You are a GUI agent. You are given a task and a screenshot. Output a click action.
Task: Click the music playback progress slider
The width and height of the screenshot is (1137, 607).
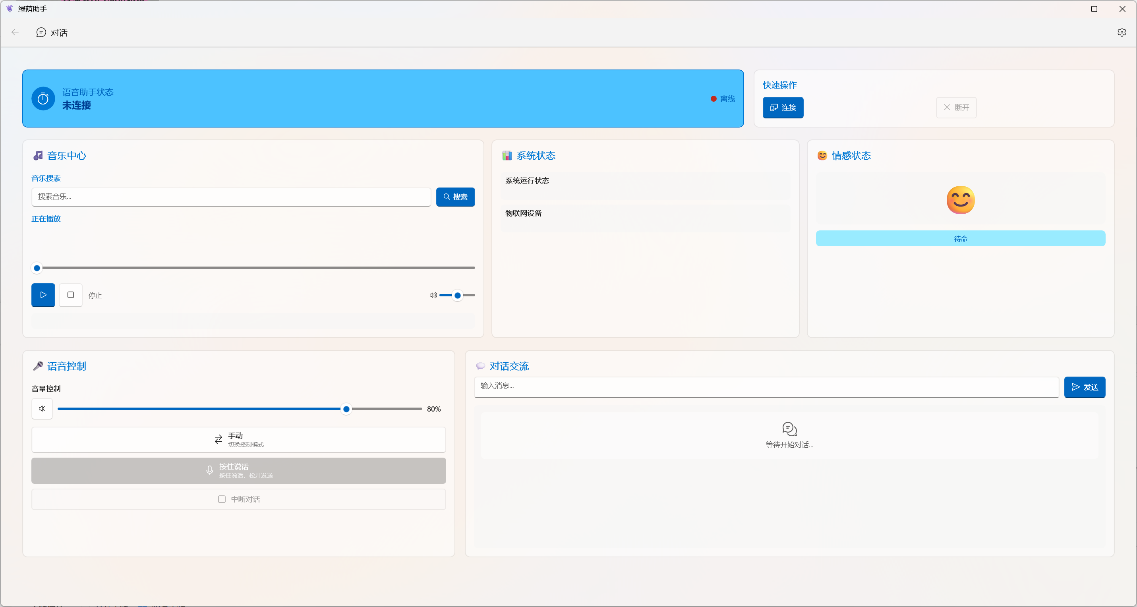pos(253,268)
